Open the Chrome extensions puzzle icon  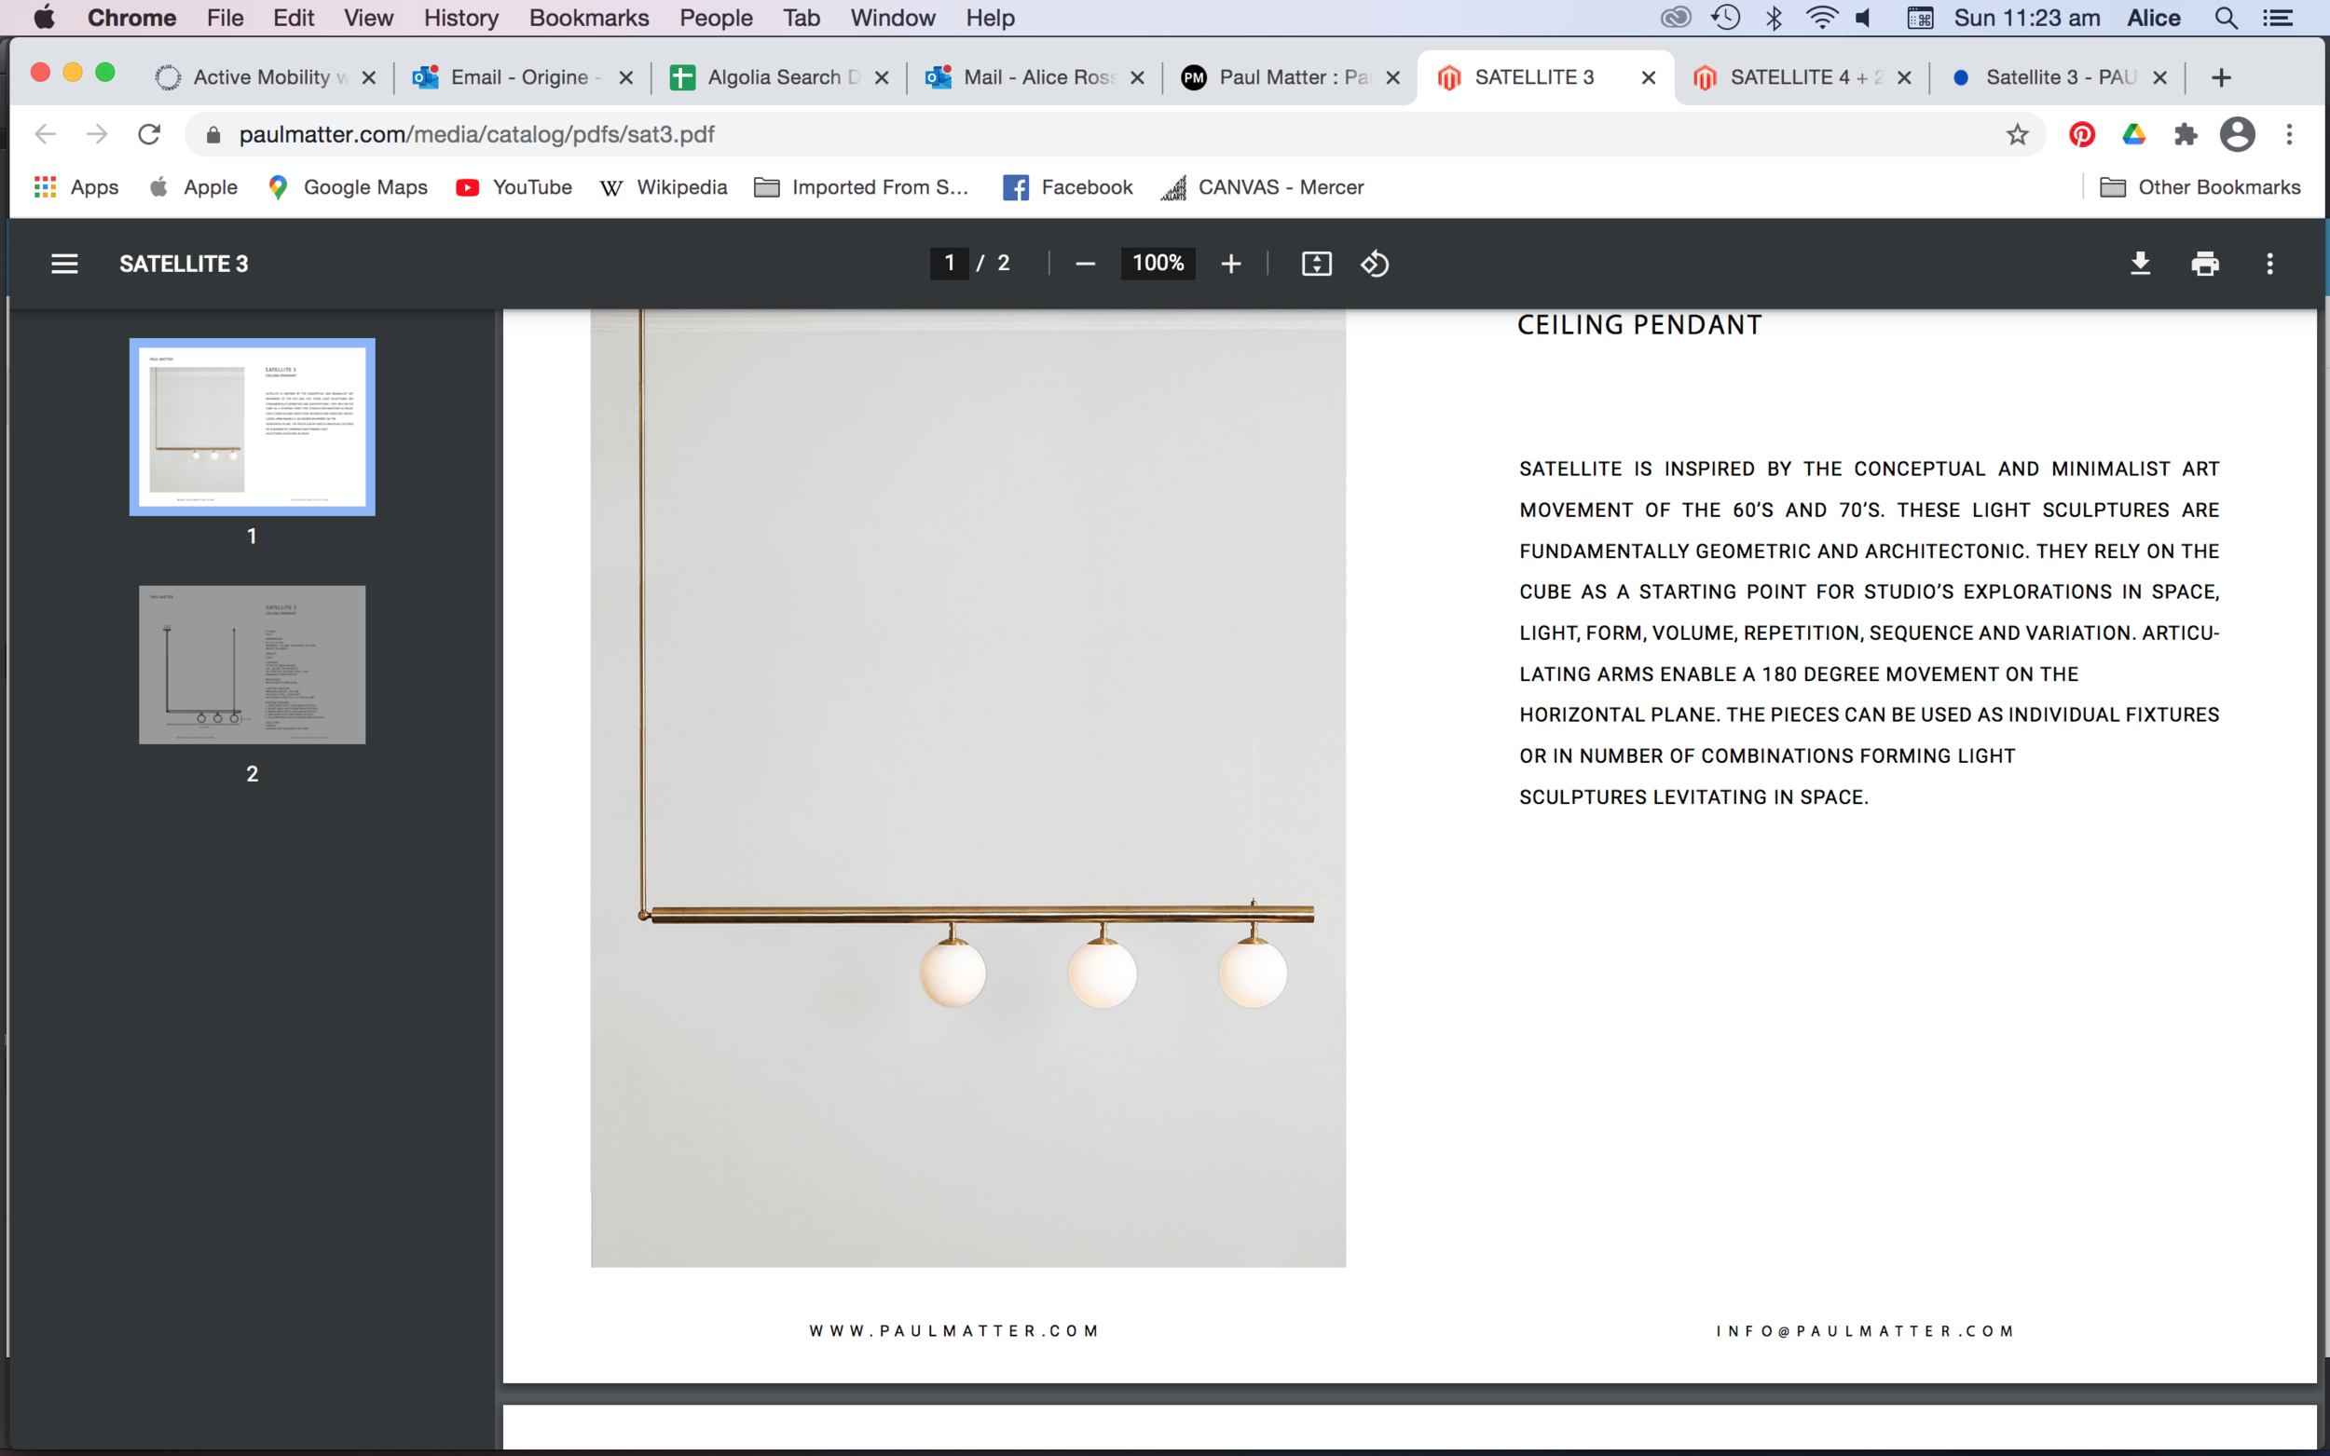[x=2185, y=135]
